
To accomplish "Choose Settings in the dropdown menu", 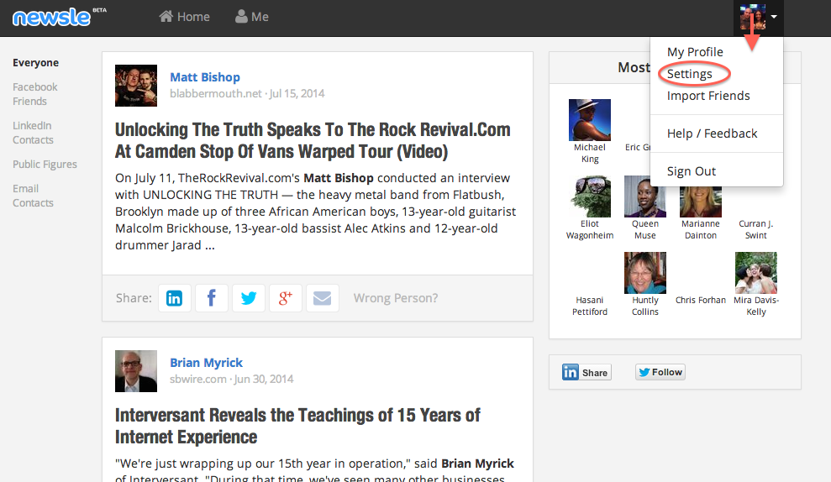I will (x=690, y=74).
